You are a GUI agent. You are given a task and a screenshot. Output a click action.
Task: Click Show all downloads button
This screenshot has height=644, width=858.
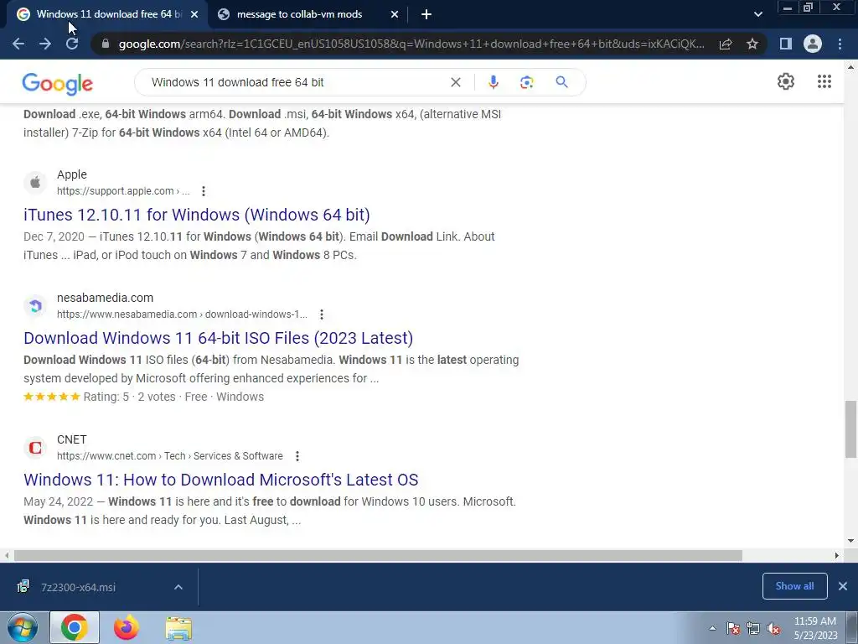(x=794, y=586)
